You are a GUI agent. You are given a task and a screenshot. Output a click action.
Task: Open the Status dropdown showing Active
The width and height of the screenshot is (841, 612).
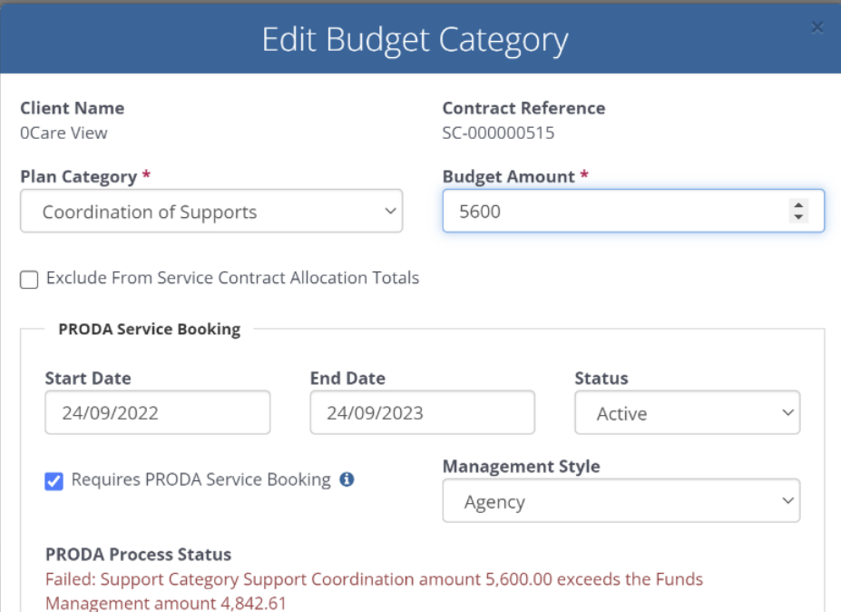coord(687,413)
